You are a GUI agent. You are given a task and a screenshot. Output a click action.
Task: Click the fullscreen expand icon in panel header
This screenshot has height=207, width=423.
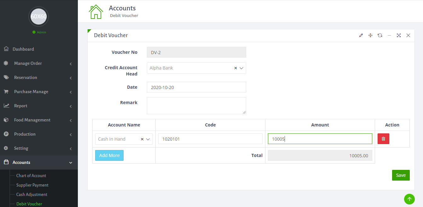(x=399, y=36)
